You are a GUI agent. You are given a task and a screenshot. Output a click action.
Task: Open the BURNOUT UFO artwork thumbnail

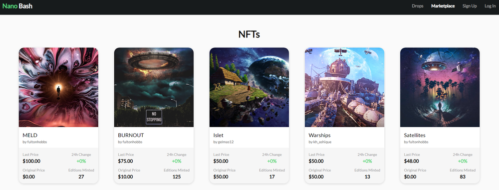pyautogui.click(x=154, y=87)
